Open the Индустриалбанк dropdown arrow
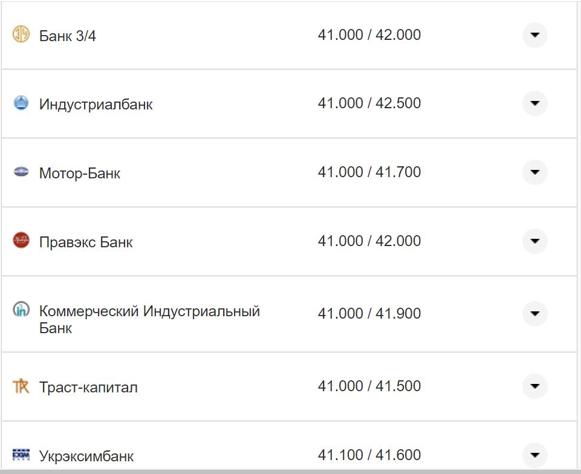 point(534,103)
